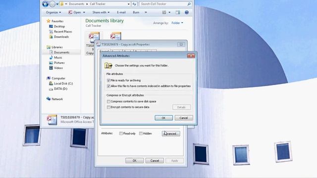Click the Back navigation arrow in Explorer
Screen dimensions: 317x178
coord(46,4)
